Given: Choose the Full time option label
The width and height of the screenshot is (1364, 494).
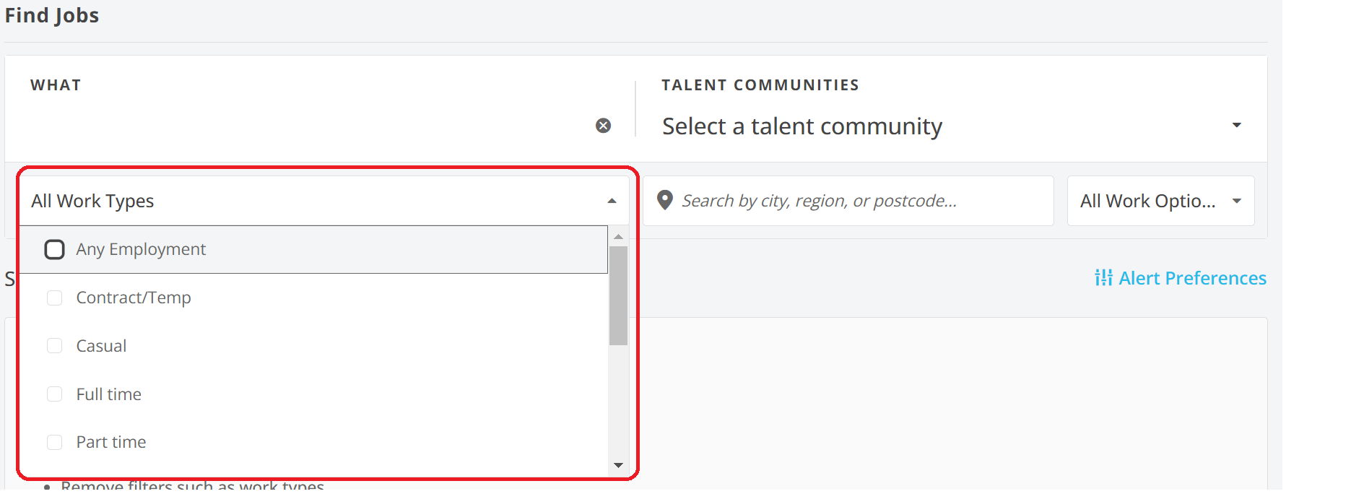Looking at the screenshot, I should pyautogui.click(x=109, y=394).
